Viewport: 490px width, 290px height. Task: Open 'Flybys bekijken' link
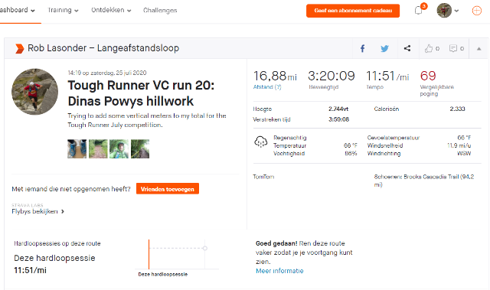tap(38, 211)
